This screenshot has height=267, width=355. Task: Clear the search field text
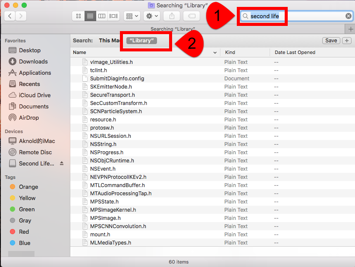(348, 16)
